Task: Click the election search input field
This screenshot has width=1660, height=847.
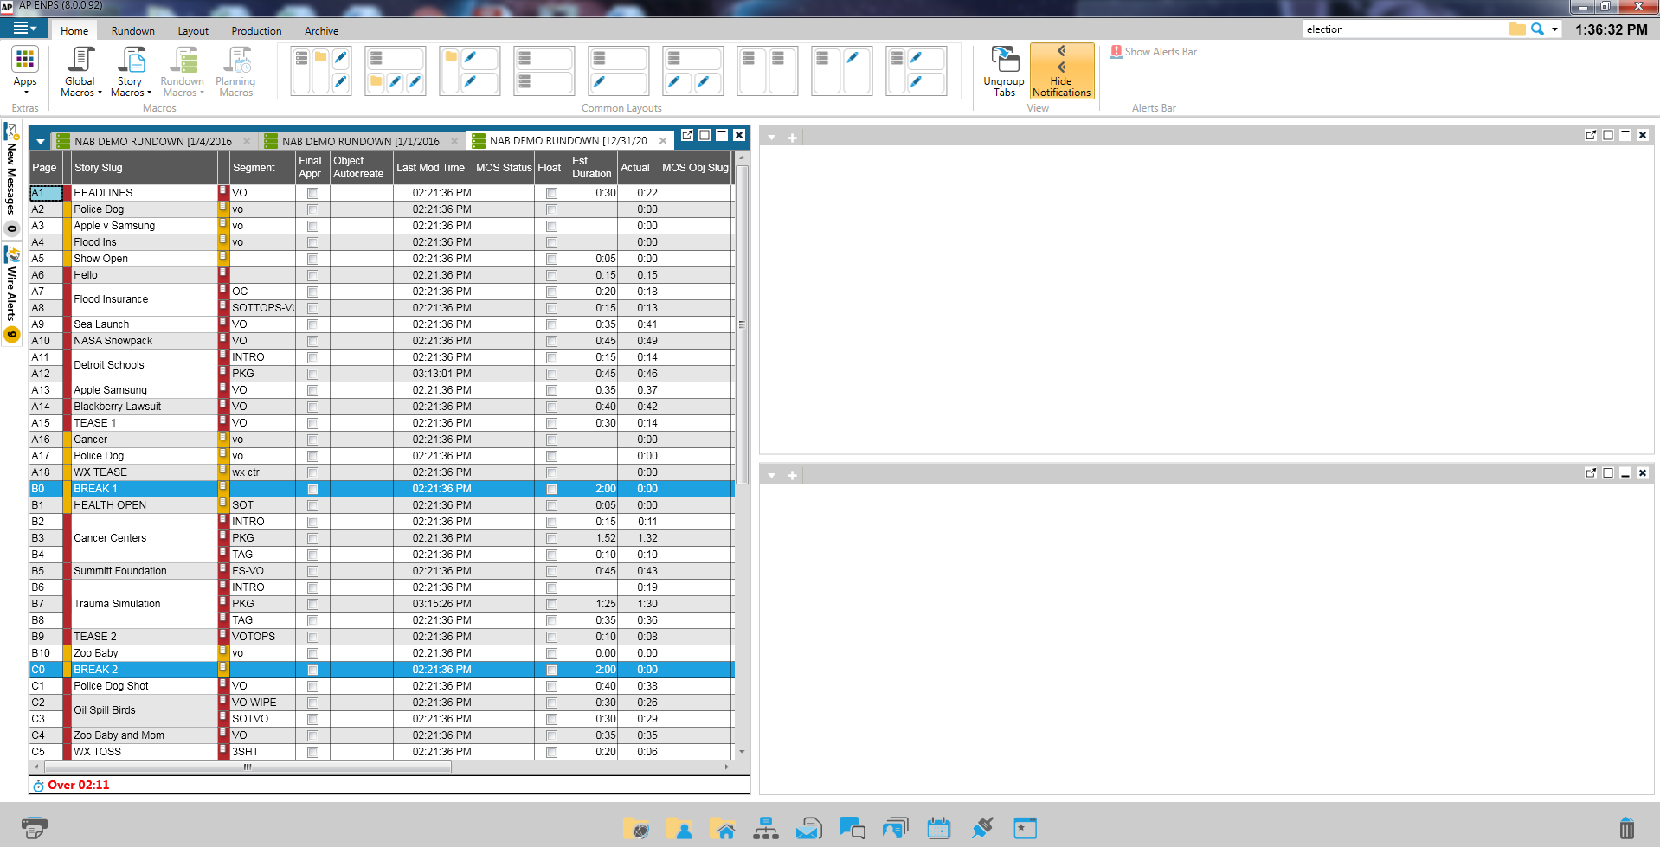Action: click(1404, 29)
